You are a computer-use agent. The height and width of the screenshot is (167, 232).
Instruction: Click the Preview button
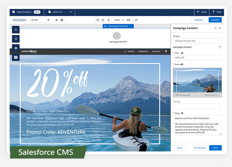(199, 20)
